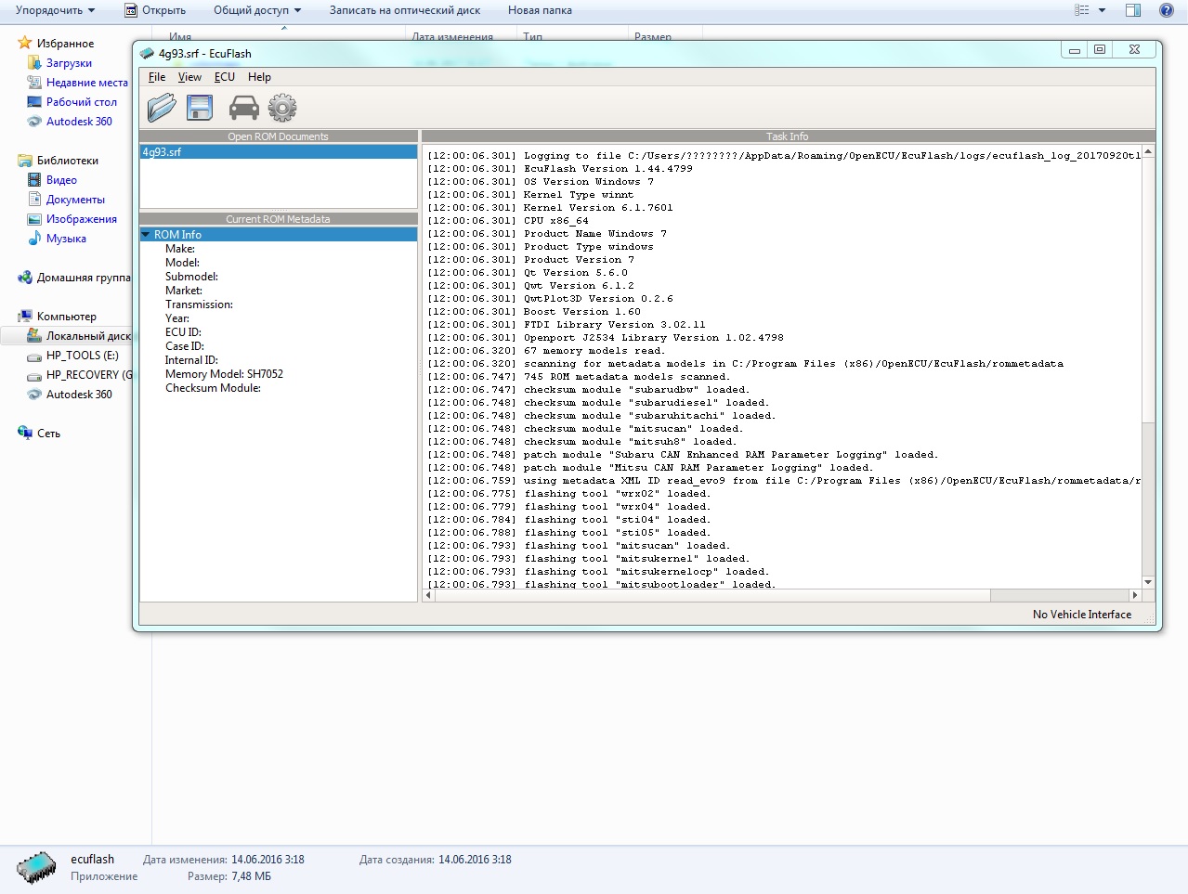Open the ECU menu
This screenshot has width=1188, height=894.
click(224, 77)
